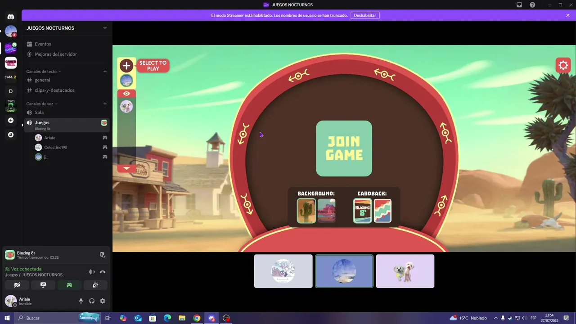Viewport: 576px width, 324px height.
Task: Click the plus Select to Play button
Action: [x=126, y=66]
